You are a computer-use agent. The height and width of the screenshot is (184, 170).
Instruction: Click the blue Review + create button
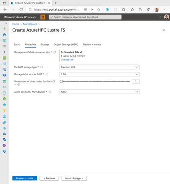pyautogui.click(x=25, y=178)
